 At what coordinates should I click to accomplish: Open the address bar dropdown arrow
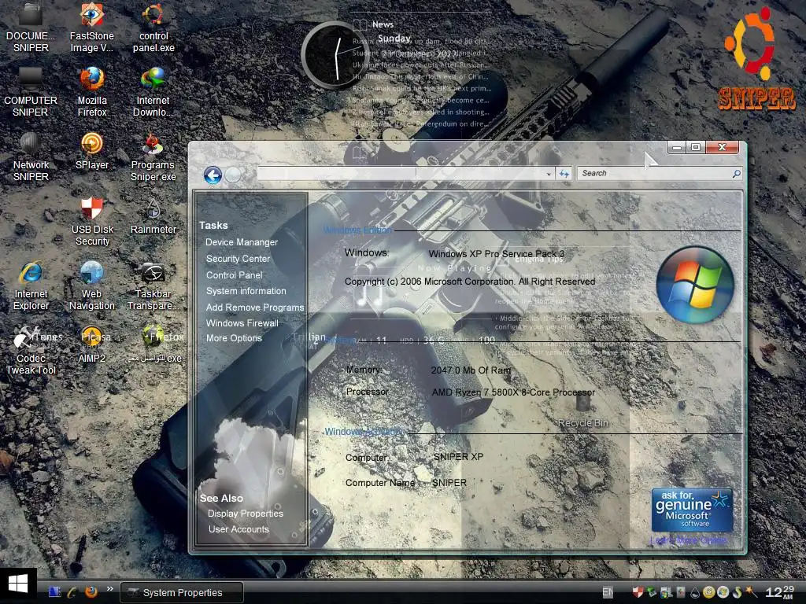coord(549,174)
